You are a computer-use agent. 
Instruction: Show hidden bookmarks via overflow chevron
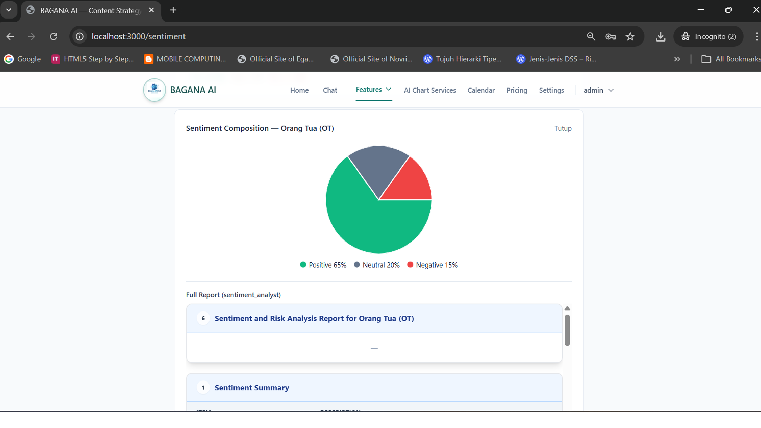pyautogui.click(x=677, y=59)
